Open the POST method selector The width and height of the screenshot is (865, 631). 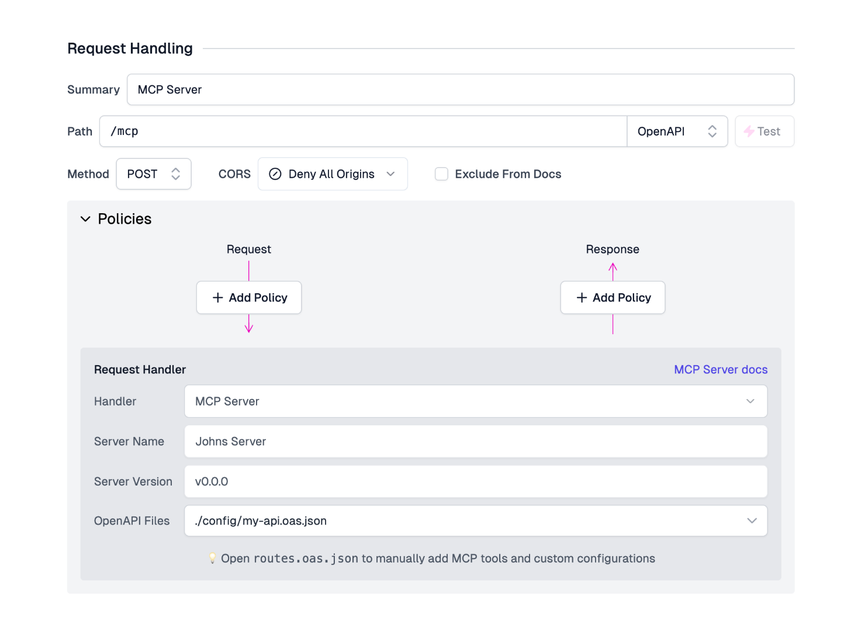point(154,174)
